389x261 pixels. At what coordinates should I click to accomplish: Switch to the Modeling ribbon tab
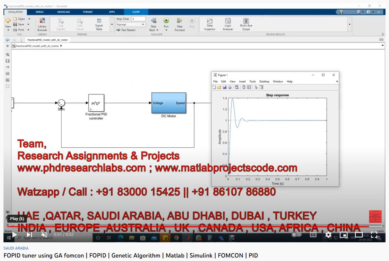pyautogui.click(x=64, y=12)
